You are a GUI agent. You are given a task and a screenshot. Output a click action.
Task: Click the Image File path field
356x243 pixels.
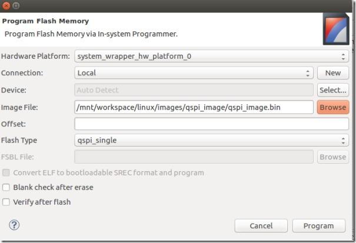(194, 107)
